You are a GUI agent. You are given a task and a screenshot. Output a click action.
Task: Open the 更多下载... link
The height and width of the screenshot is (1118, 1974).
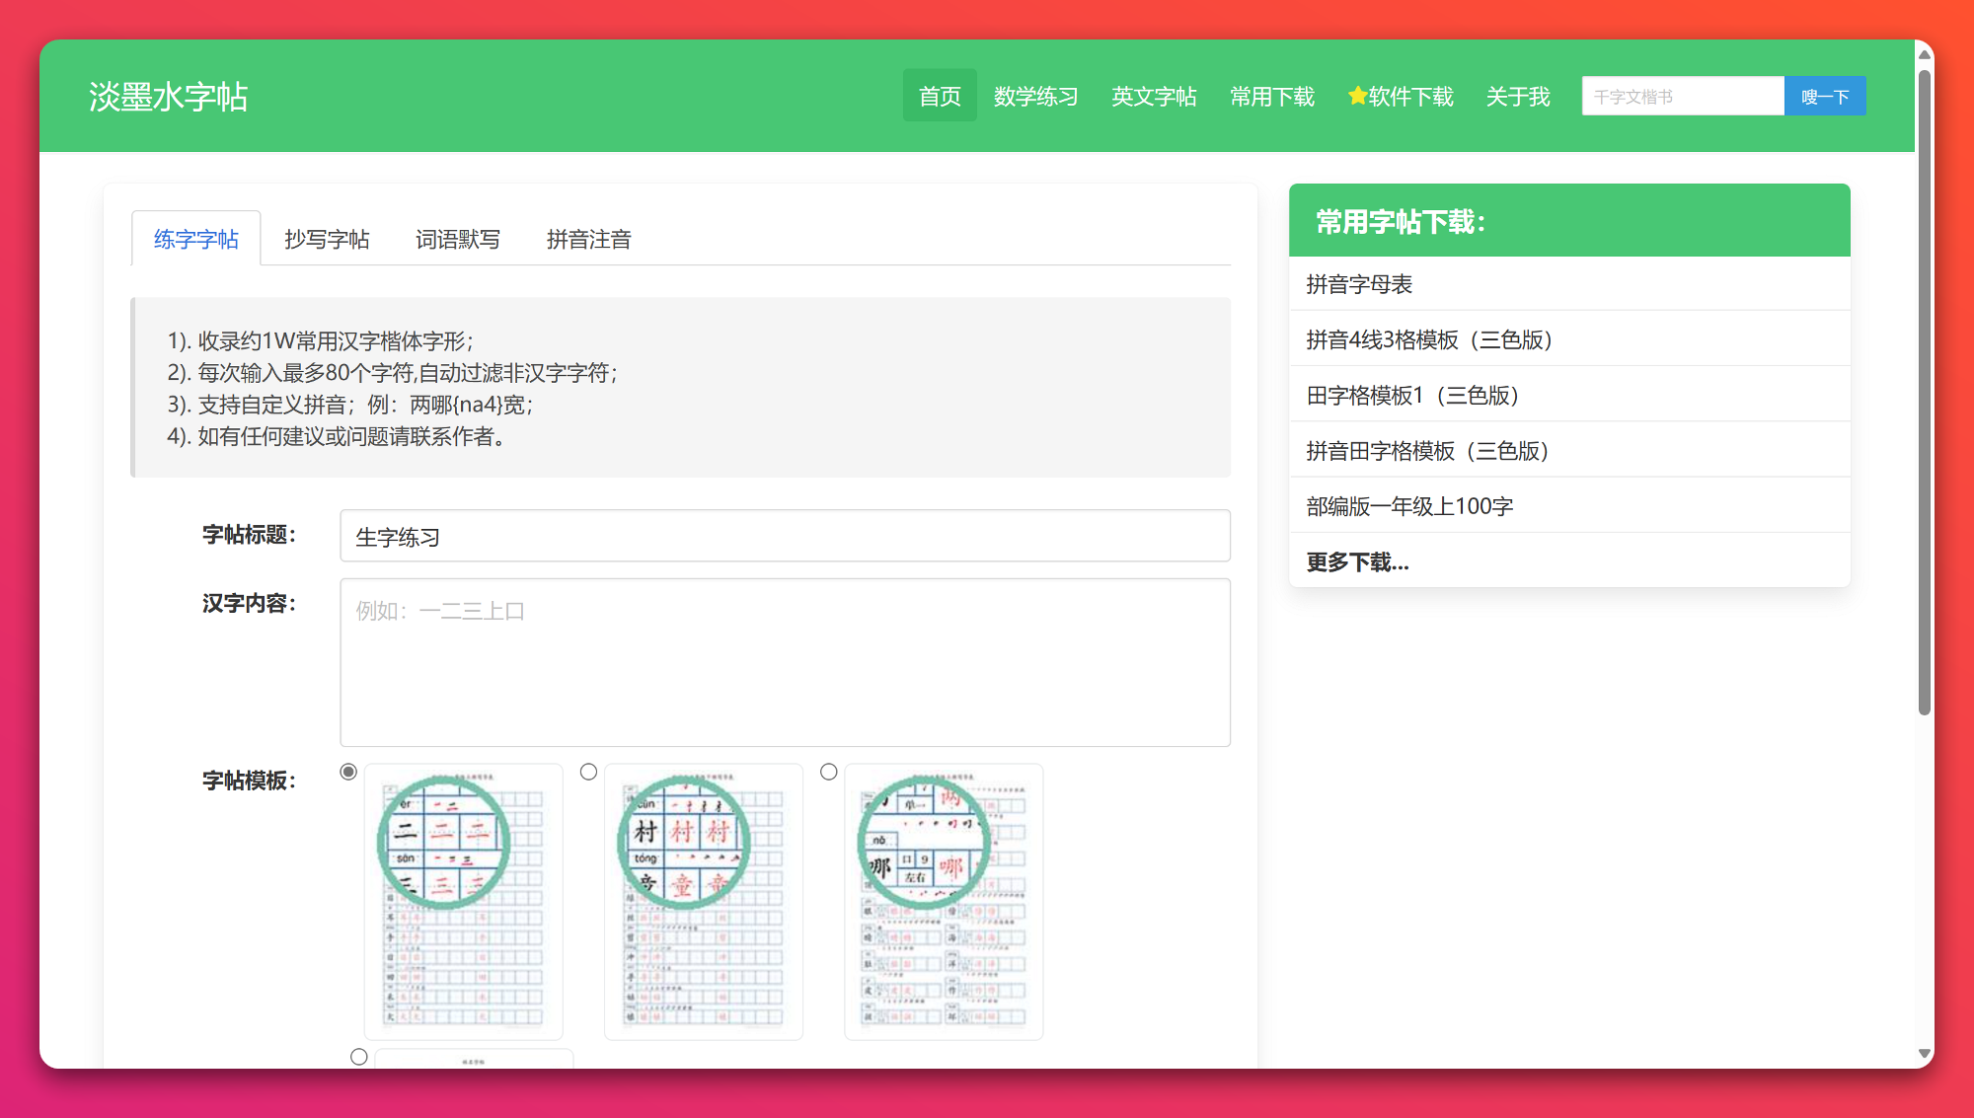click(1358, 562)
